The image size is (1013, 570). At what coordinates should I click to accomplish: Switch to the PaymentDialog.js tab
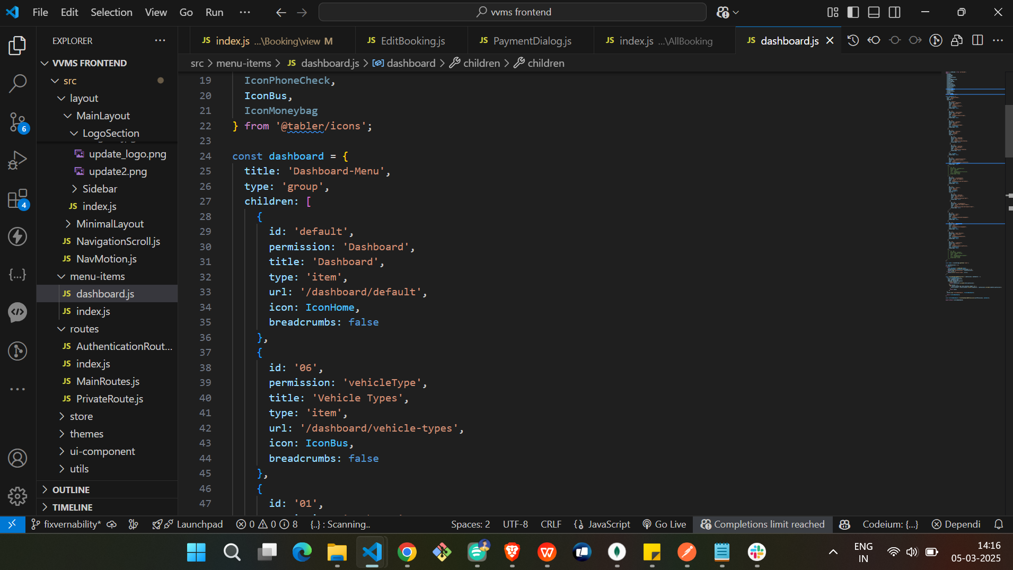[x=532, y=41]
